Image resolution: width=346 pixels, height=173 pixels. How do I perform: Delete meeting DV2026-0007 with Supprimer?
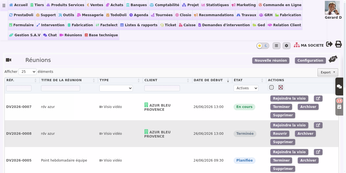tap(283, 115)
